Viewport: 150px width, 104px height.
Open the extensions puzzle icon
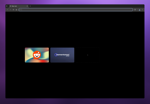click(x=135, y=10)
